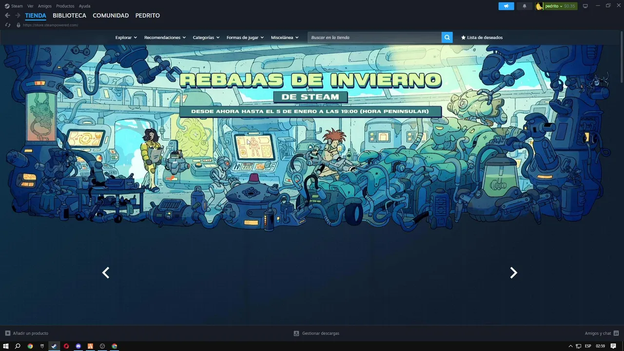Open the Ver menu
624x351 pixels.
[30, 6]
